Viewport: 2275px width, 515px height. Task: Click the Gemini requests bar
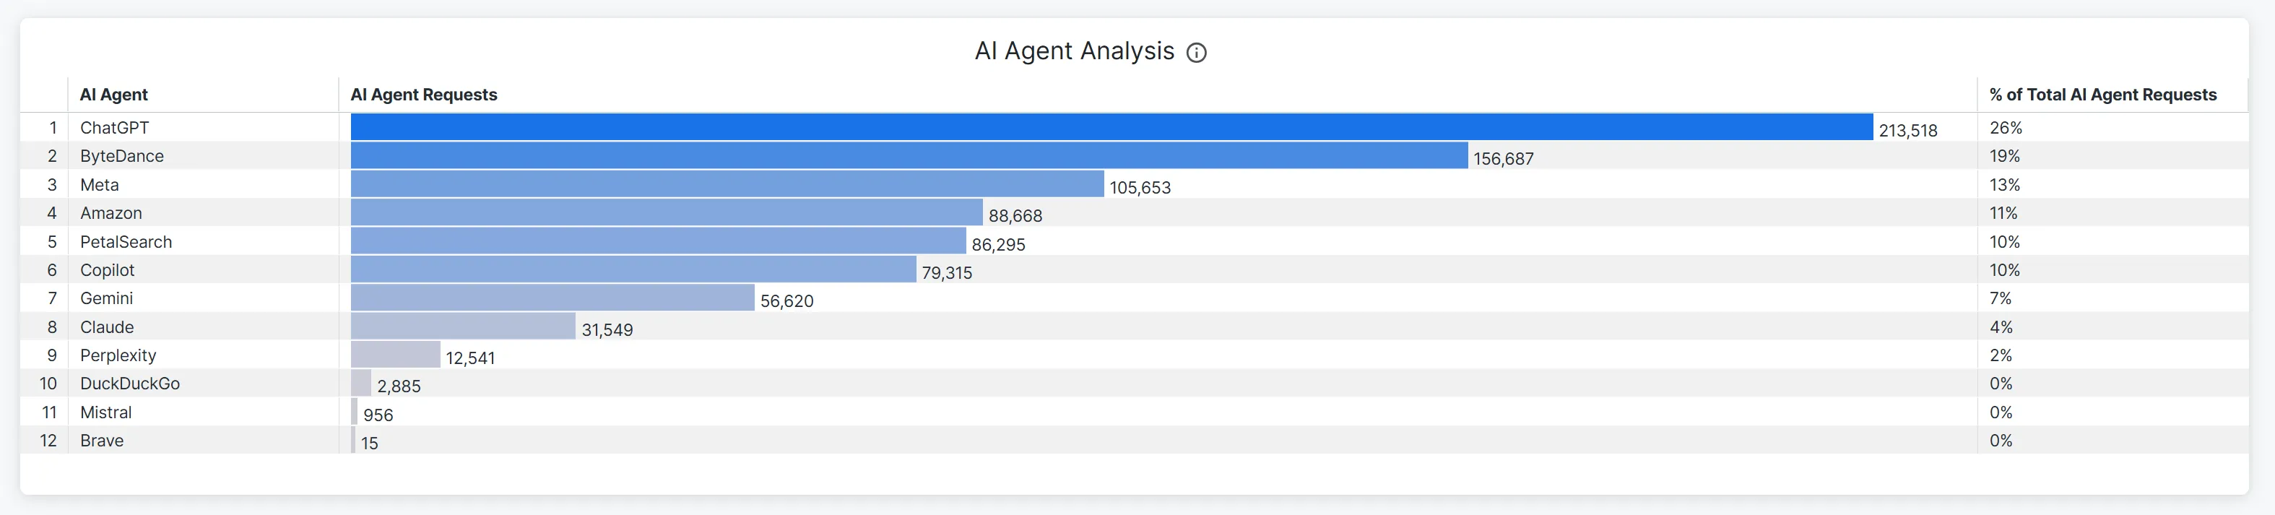coord(552,298)
